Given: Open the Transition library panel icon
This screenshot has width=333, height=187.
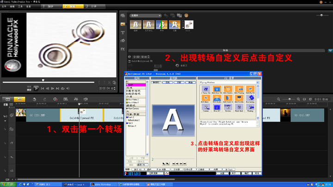Looking at the screenshot, I should coord(123,24).
